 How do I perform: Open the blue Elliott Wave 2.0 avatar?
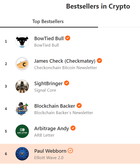22,154
